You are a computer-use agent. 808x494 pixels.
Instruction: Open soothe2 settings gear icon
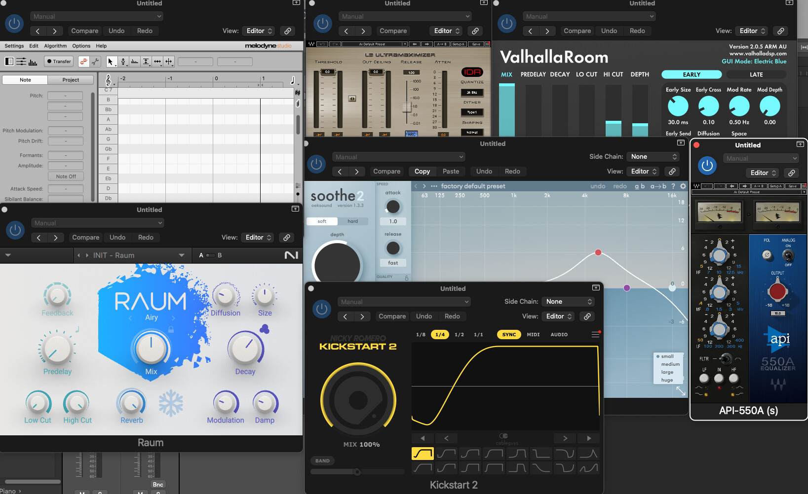coord(683,186)
